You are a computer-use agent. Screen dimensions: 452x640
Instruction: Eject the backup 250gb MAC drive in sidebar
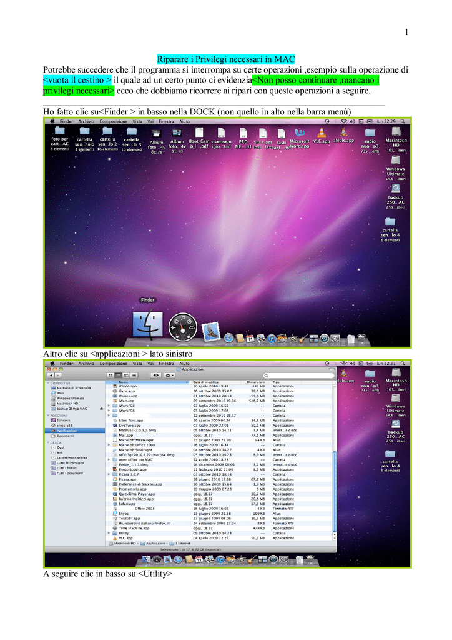(x=101, y=409)
